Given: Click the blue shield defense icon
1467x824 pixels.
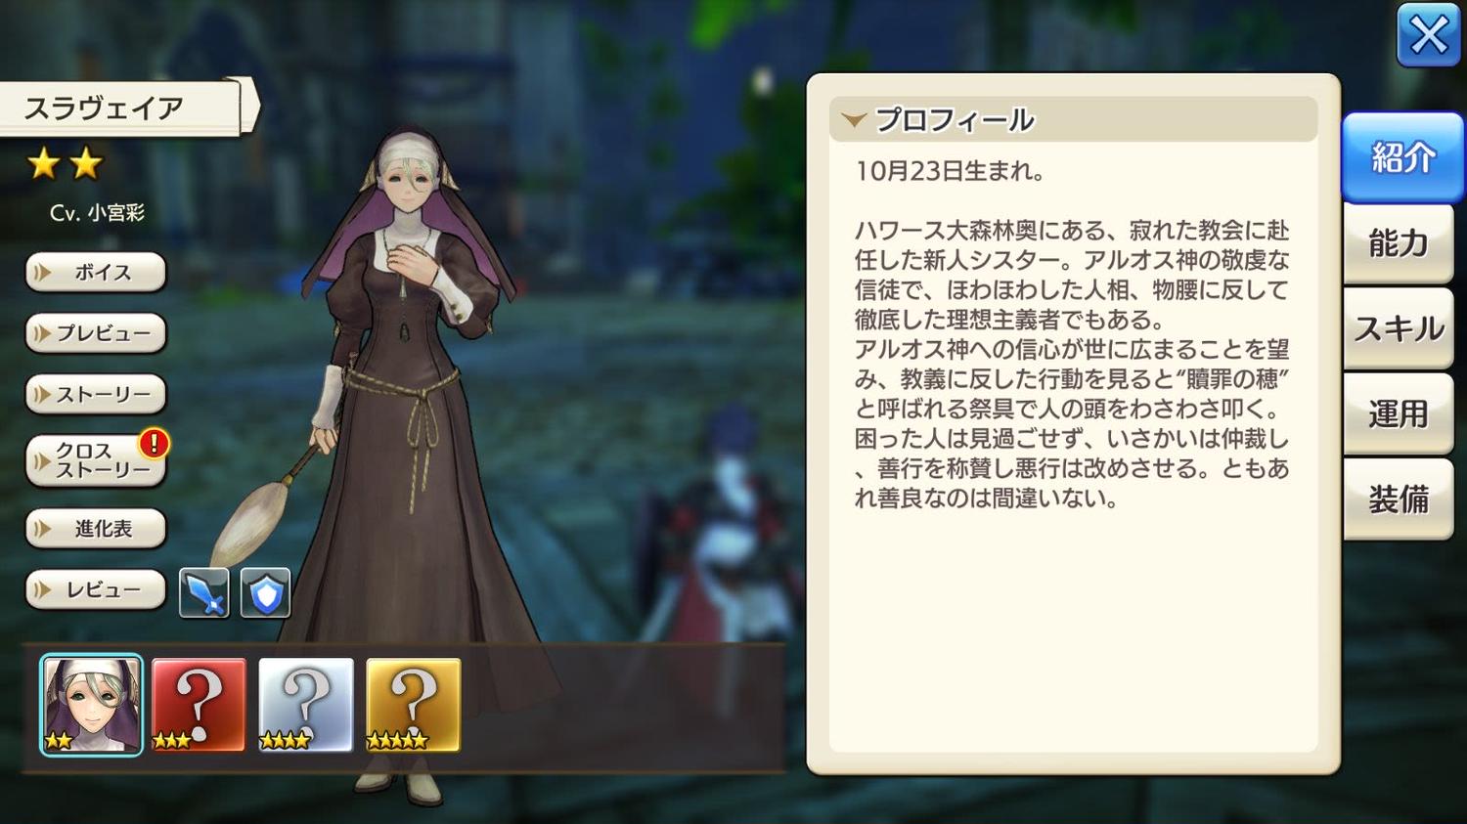Looking at the screenshot, I should [x=266, y=592].
